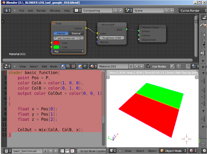Image resolution: width=207 pixels, height=154 pixels.
Task: Select Internal script mode
Action: (x=61, y=33)
